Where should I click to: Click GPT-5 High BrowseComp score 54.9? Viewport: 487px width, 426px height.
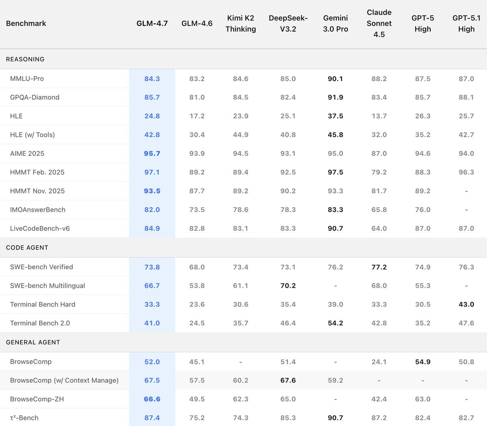(x=423, y=361)
